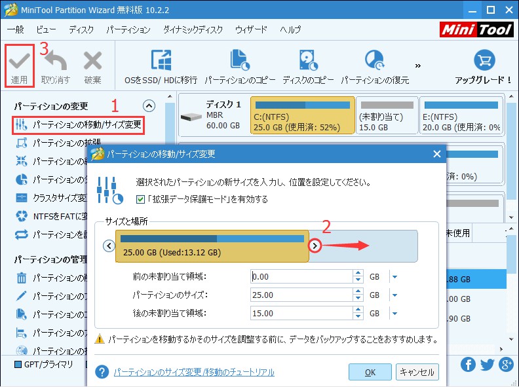
Task: Select the C:(NTFS) 25.0 GB partition block
Action: click(x=303, y=115)
